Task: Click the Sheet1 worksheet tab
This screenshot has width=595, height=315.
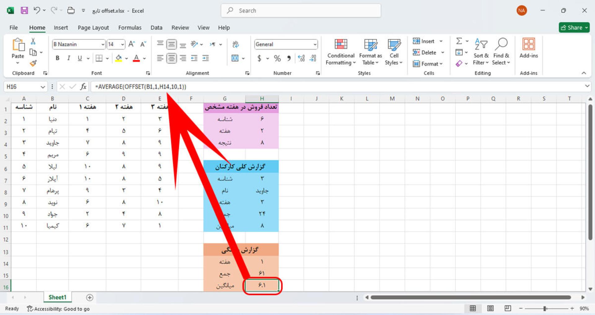Action: click(x=58, y=297)
